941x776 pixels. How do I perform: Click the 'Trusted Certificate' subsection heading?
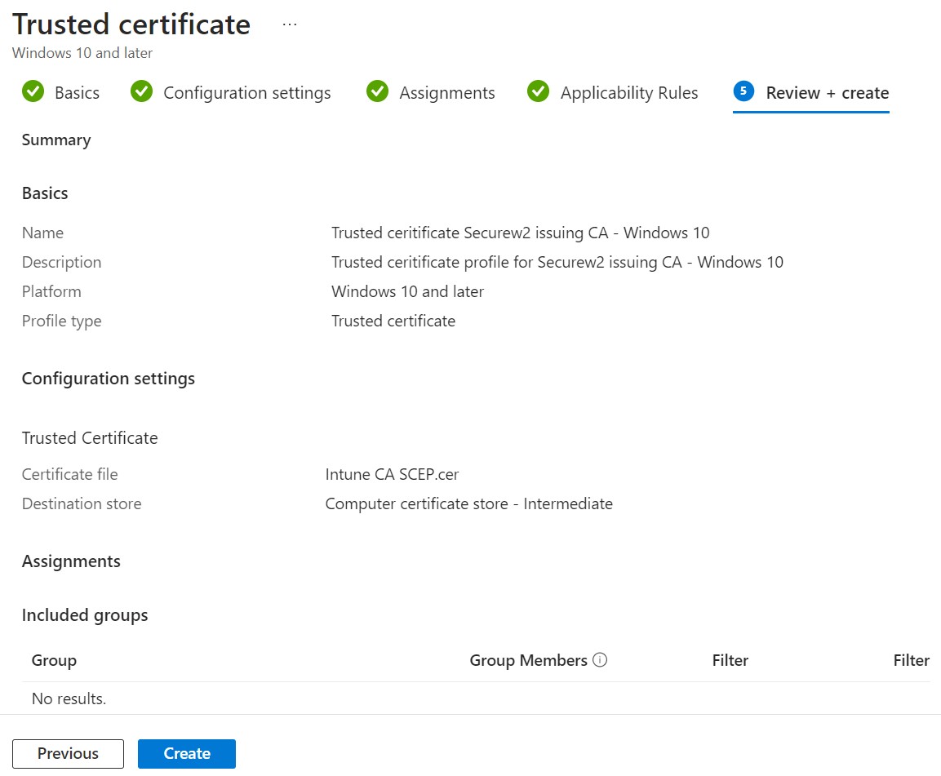point(90,438)
